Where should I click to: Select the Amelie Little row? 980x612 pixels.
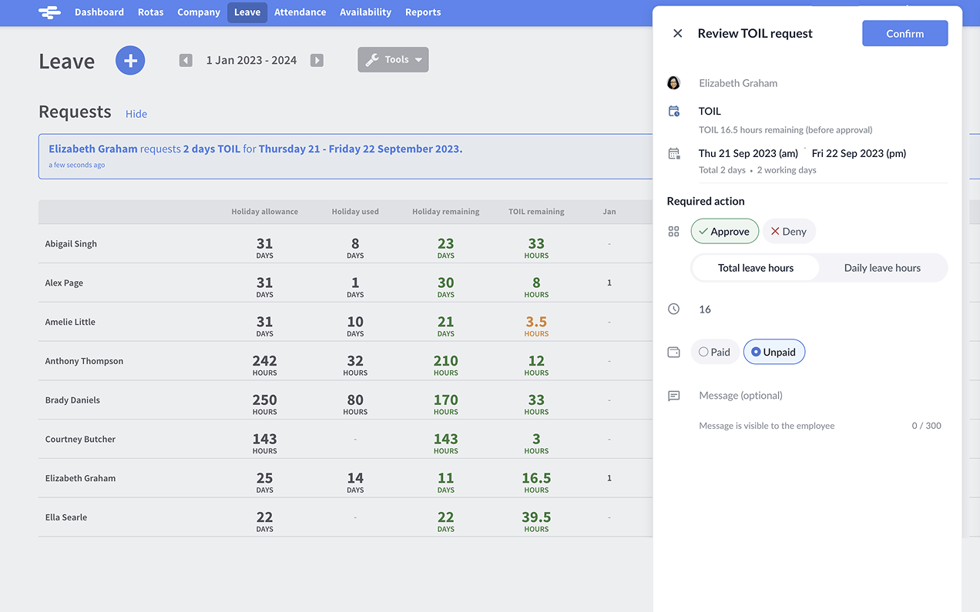tap(346, 322)
